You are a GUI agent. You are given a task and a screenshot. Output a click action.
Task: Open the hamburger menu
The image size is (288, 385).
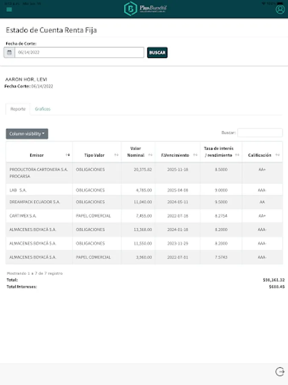(9, 9)
